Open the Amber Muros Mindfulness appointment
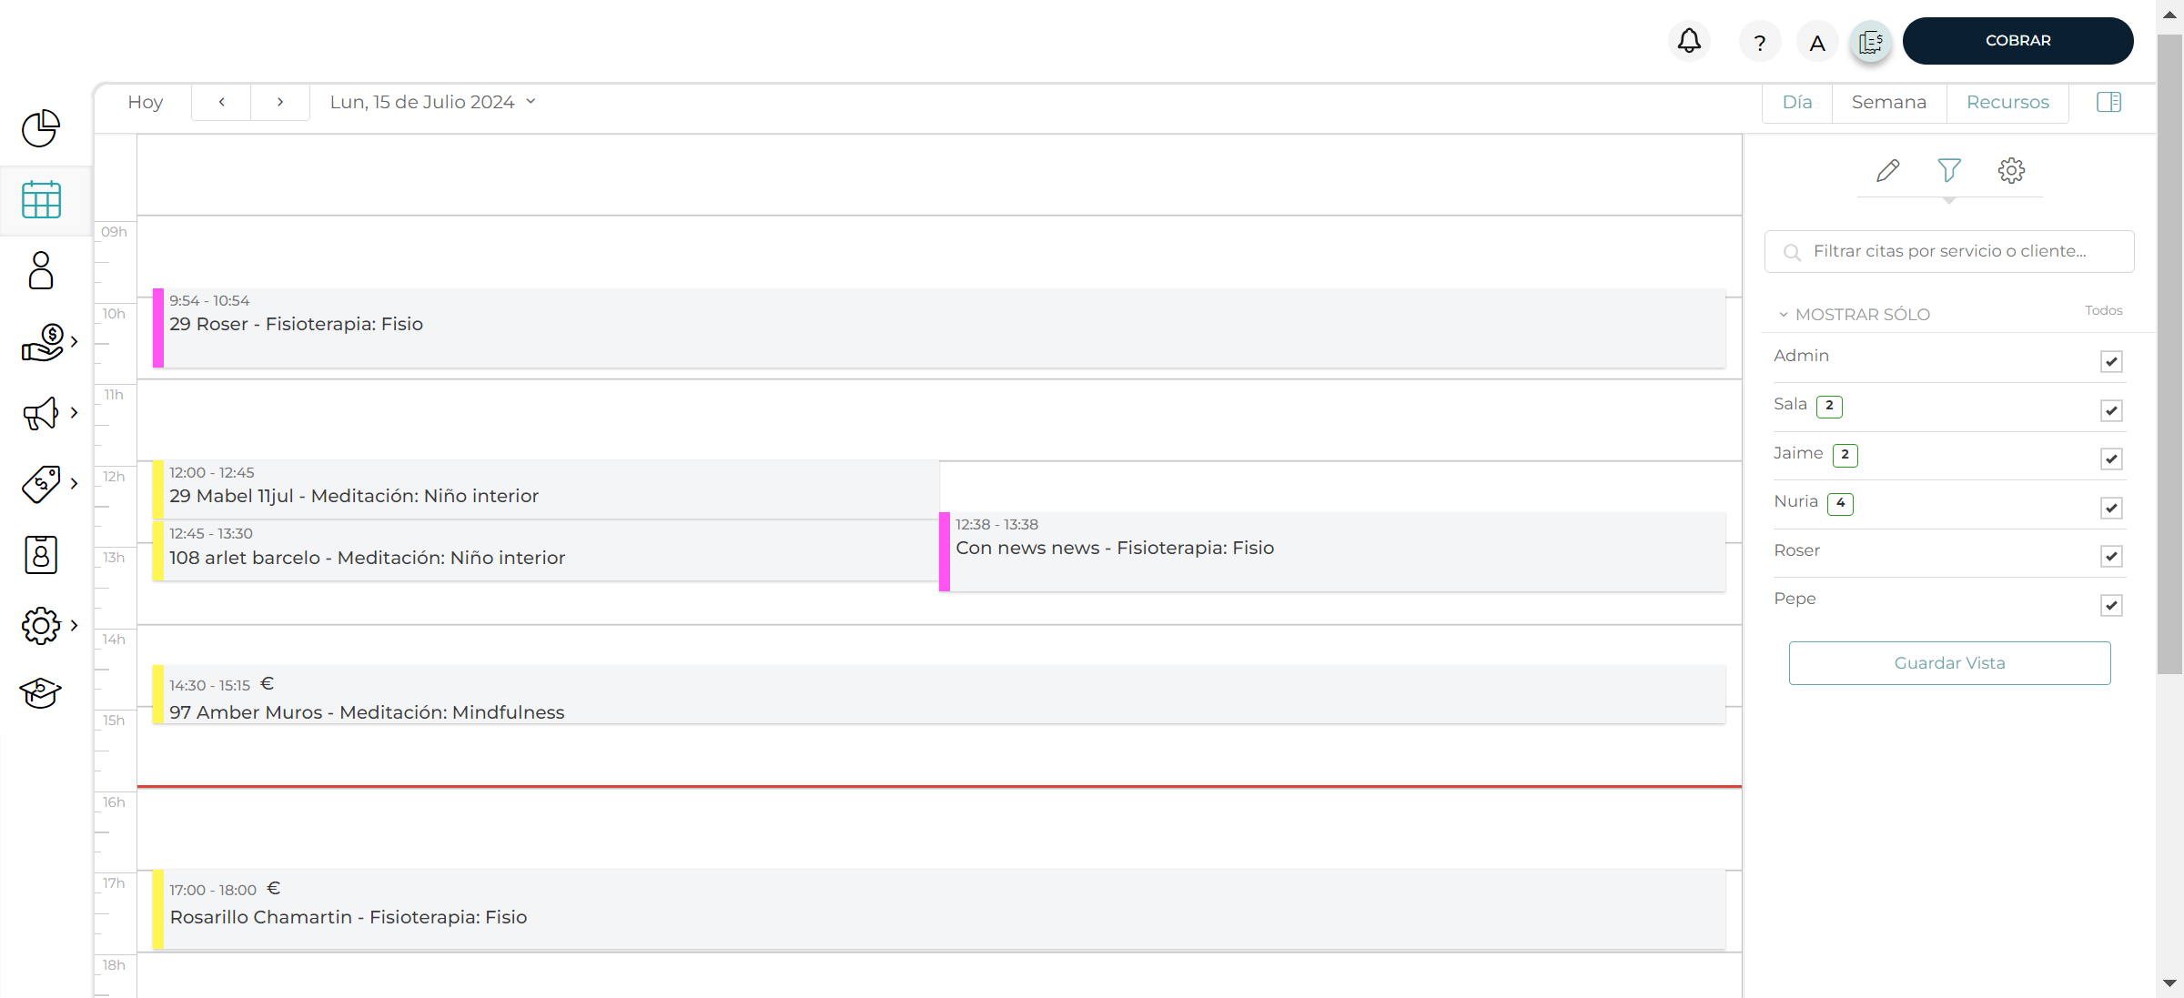 point(939,695)
